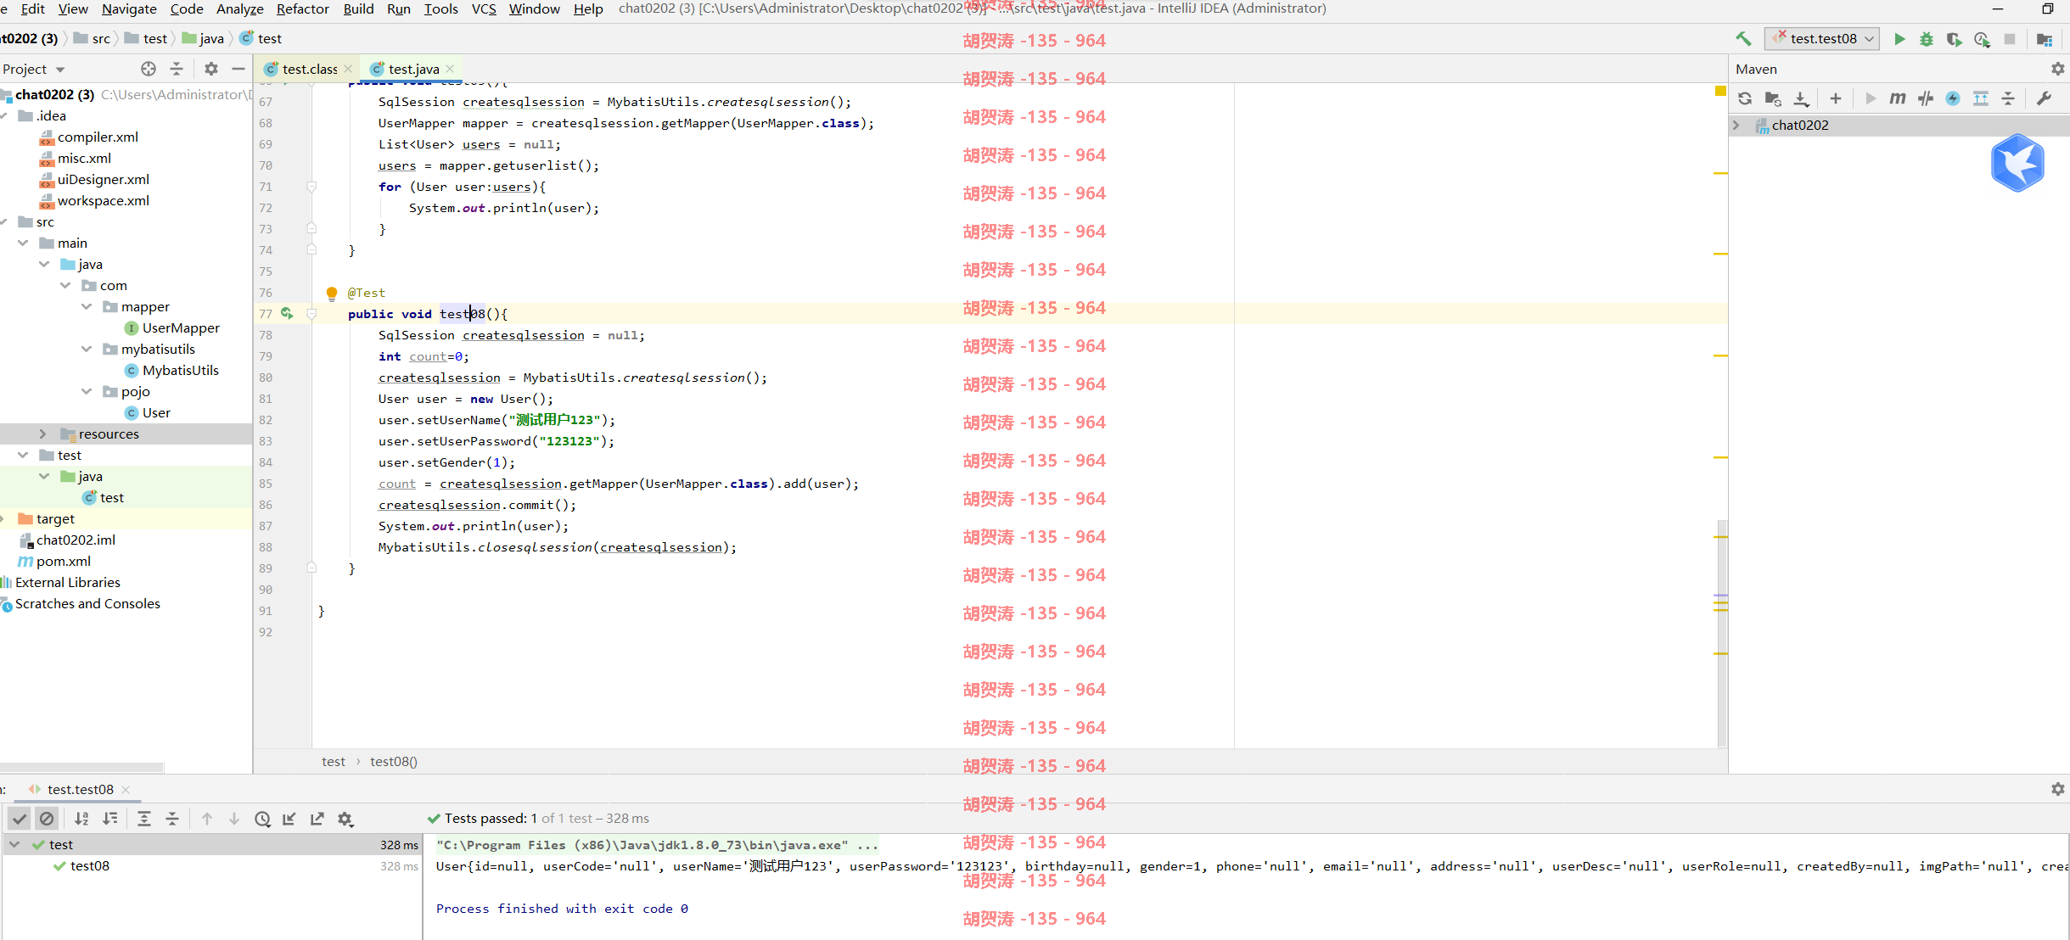Click test08() in editor breadcrumb
The width and height of the screenshot is (2070, 940).
pos(394,761)
